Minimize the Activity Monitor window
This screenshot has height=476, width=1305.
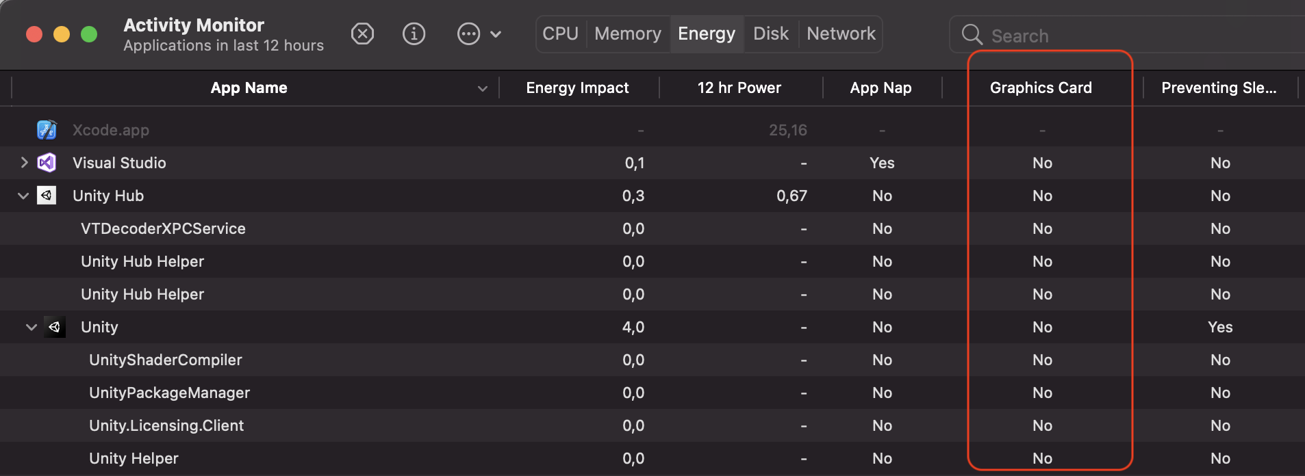click(x=62, y=34)
